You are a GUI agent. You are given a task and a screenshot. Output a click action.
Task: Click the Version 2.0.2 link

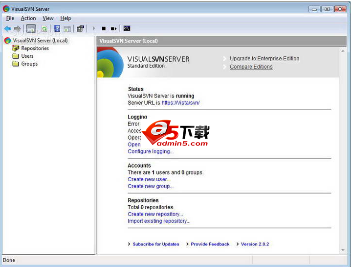tap(255, 244)
